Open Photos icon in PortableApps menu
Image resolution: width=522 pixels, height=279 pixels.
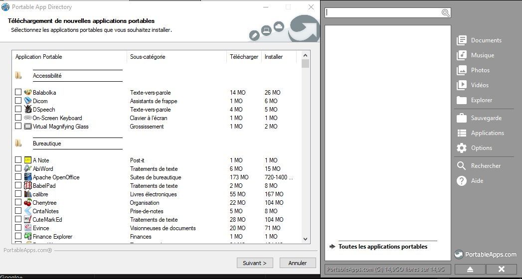coord(461,70)
